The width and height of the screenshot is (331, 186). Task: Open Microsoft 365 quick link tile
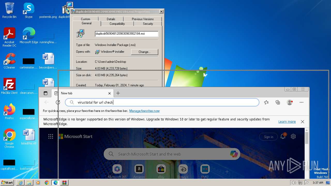pyautogui.click(x=117, y=172)
